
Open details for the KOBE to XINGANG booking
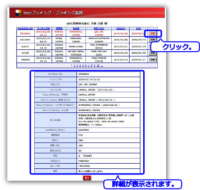tap(153, 40)
